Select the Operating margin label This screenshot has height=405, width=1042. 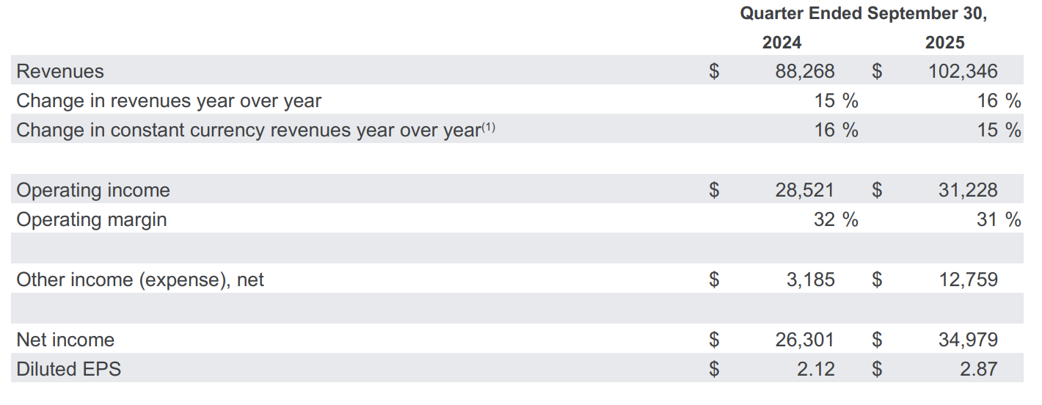coord(92,219)
